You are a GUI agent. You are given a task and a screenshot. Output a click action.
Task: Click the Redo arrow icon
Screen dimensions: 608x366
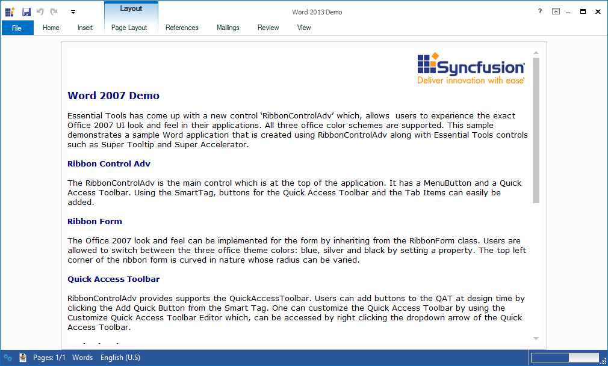53,11
